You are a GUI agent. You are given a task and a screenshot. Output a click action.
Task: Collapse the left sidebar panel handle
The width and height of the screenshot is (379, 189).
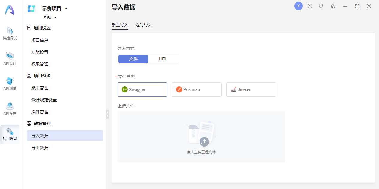[x=107, y=114]
